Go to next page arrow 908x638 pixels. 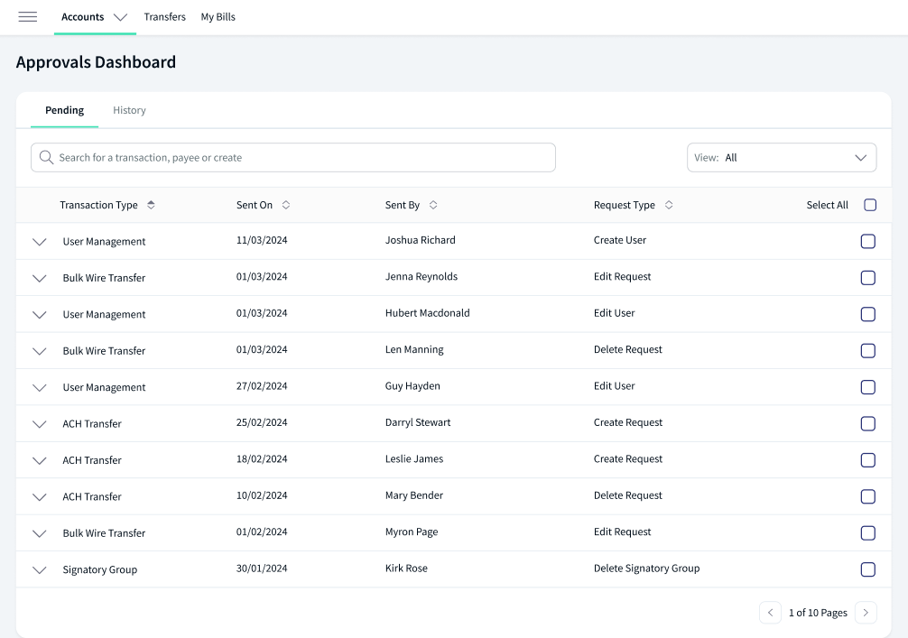click(866, 613)
